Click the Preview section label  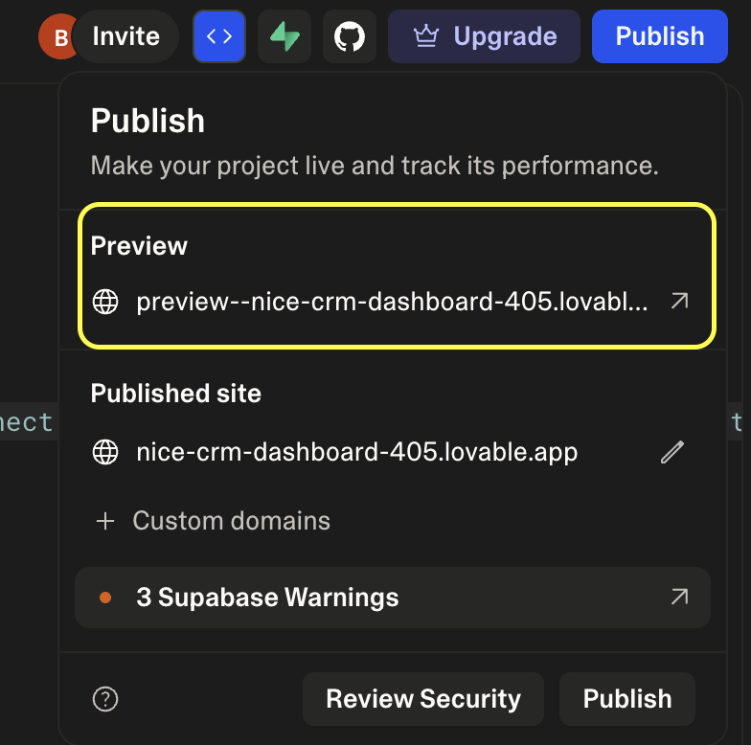pos(139,245)
